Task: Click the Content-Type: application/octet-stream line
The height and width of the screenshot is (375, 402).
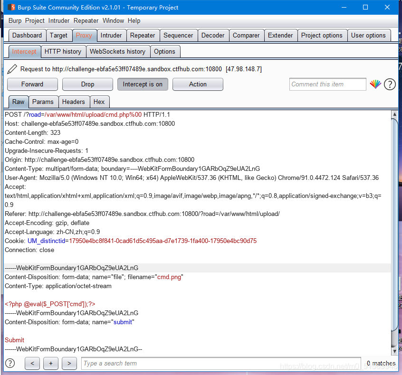Action: [58, 286]
